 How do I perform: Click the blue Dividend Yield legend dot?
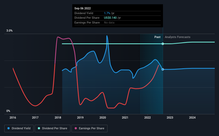click(x=9, y=128)
